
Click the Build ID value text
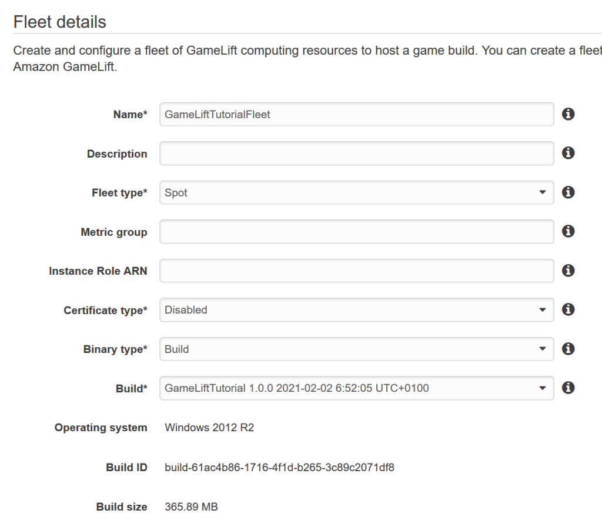click(279, 468)
